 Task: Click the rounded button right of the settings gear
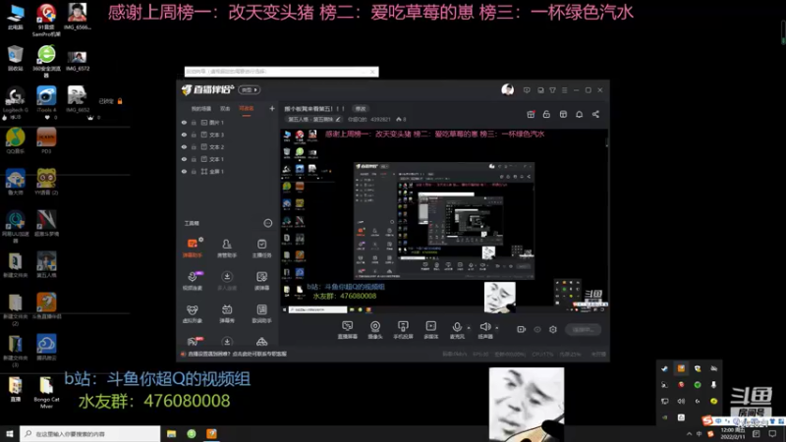point(583,330)
